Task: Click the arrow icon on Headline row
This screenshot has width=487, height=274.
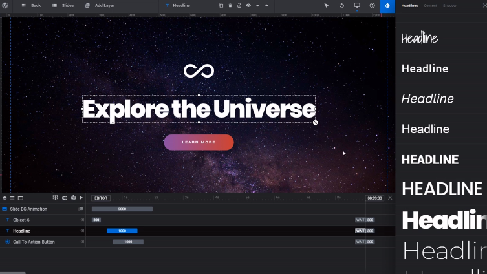Action: tap(82, 231)
